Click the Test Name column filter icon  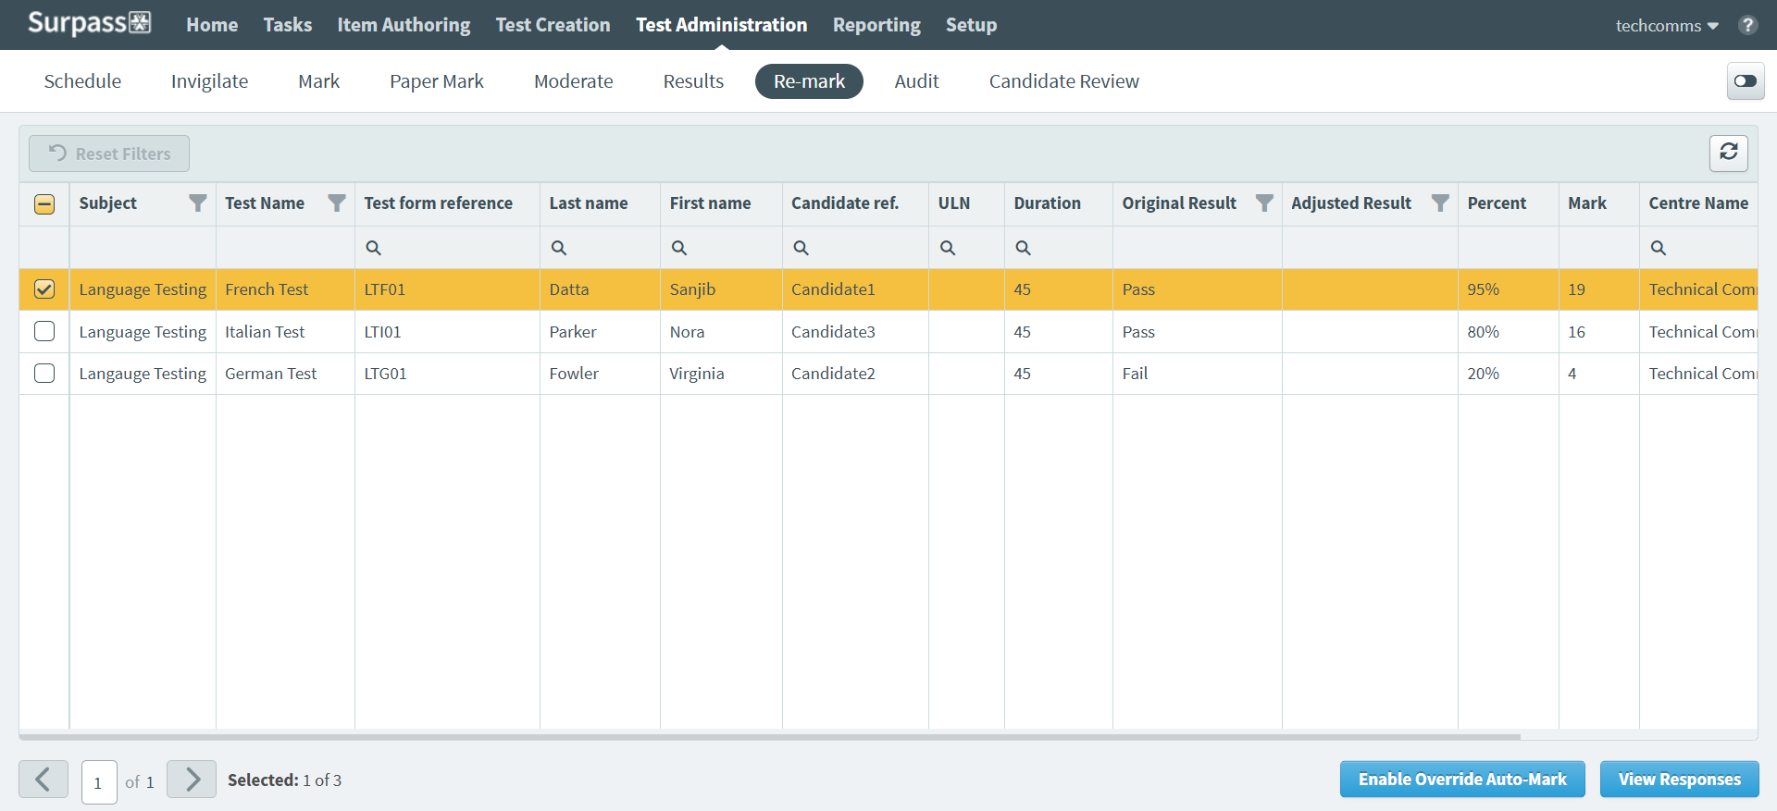[337, 203]
